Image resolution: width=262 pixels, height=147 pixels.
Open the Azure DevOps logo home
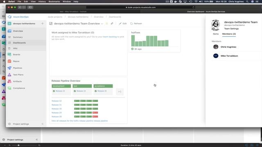[x=9, y=17]
